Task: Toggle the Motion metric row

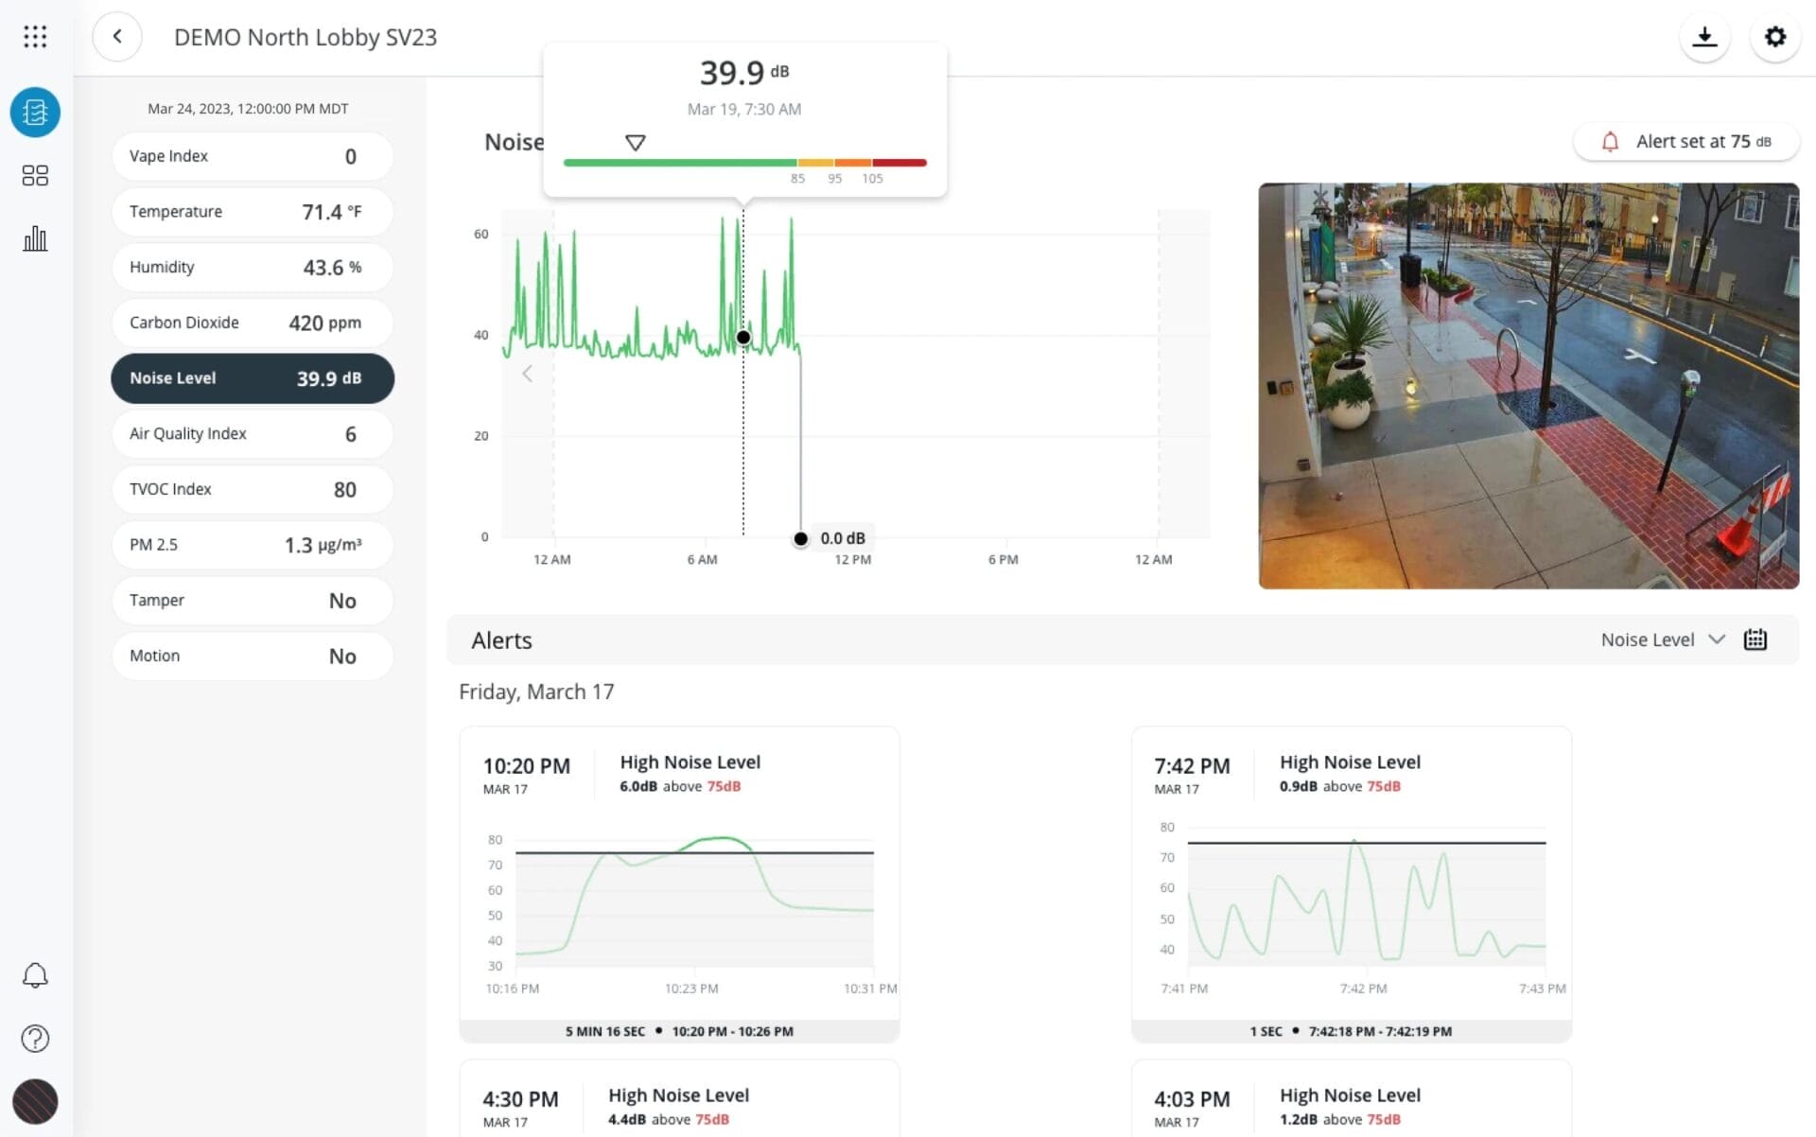Action: coord(251,656)
